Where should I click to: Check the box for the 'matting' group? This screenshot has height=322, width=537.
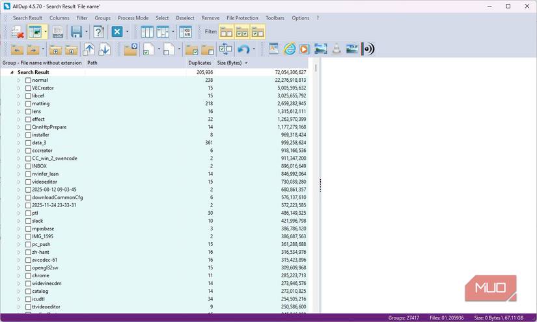coord(28,104)
